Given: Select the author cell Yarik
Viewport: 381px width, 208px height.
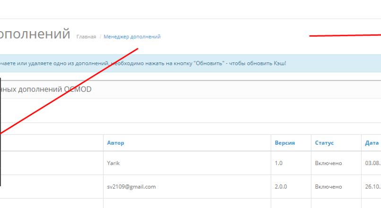Looking at the screenshot, I should 113,163.
